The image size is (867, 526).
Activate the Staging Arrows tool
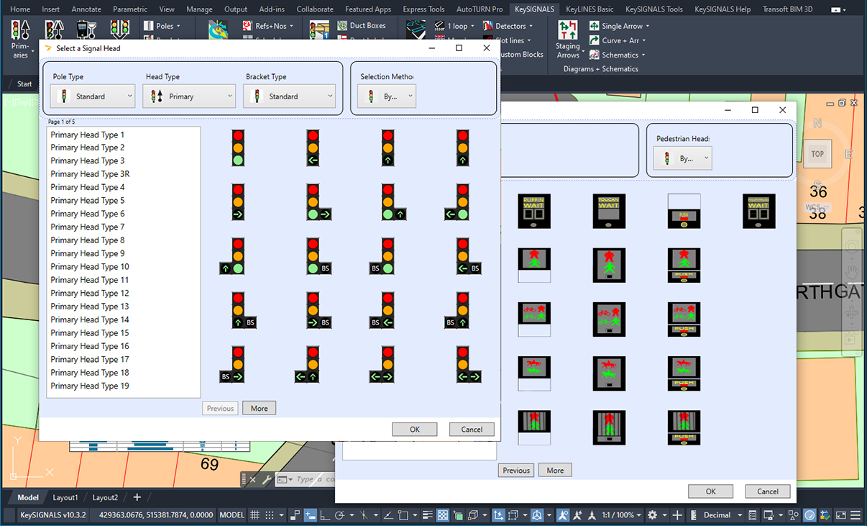(x=568, y=35)
